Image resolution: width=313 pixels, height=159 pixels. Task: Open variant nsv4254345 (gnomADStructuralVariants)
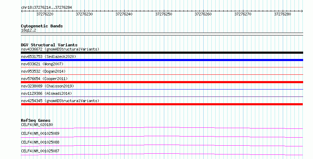pyautogui.click(x=60, y=101)
